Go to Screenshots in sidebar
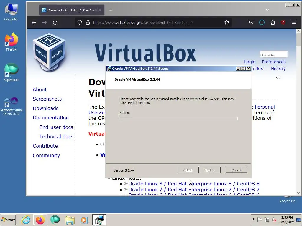This screenshot has width=302, height=226. [x=47, y=99]
